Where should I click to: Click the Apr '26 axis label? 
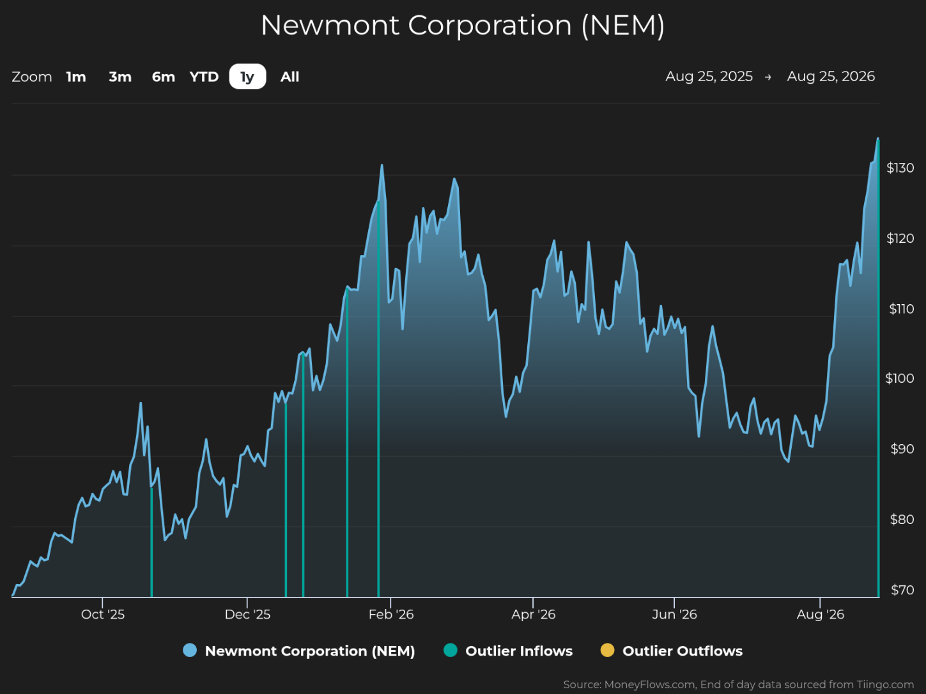534,614
